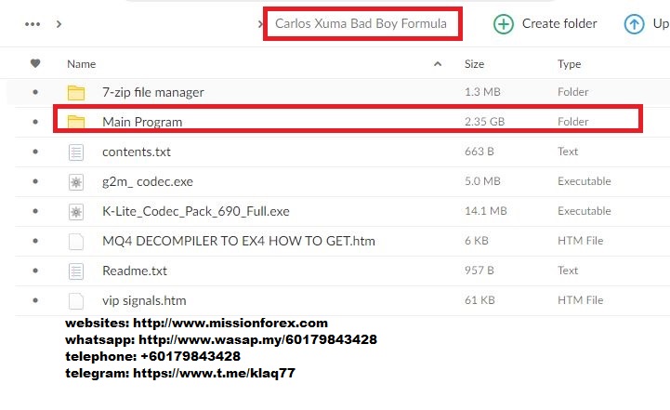Click the 957 B size value

[479, 271]
